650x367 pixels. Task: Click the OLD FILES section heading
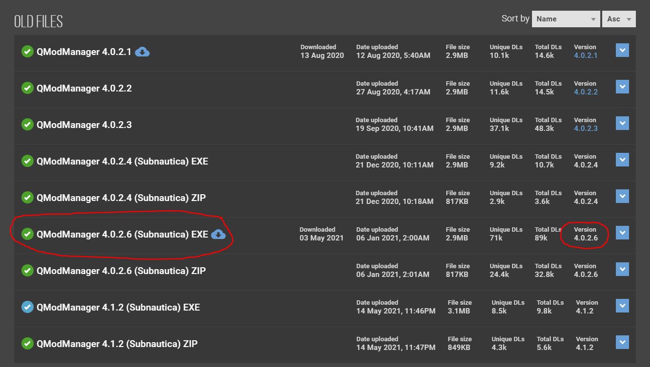pos(39,22)
